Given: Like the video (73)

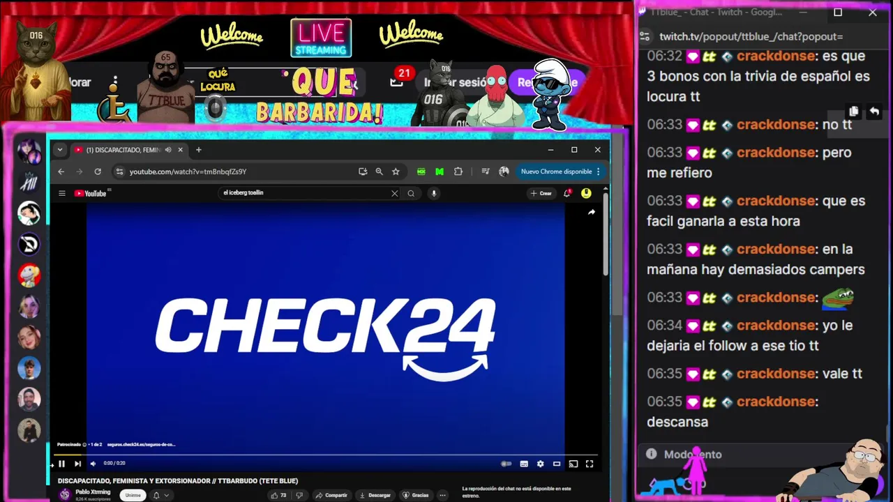Looking at the screenshot, I should tap(278, 495).
